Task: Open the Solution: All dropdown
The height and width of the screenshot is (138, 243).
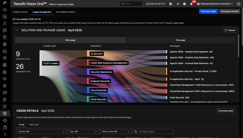Action: [x=42, y=131]
